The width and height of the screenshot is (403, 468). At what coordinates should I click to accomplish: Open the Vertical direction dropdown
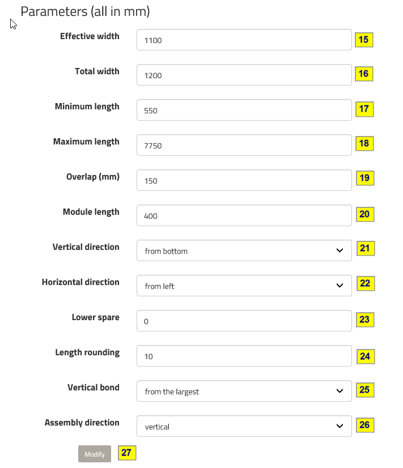point(244,251)
